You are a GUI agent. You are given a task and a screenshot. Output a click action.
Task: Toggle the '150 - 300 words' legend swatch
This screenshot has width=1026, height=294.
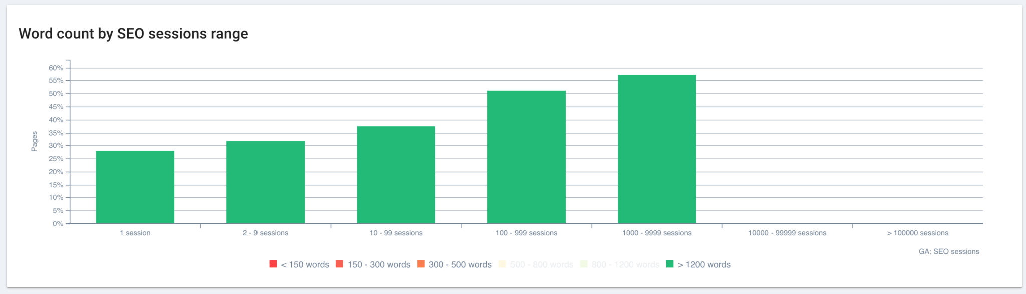pyautogui.click(x=339, y=264)
